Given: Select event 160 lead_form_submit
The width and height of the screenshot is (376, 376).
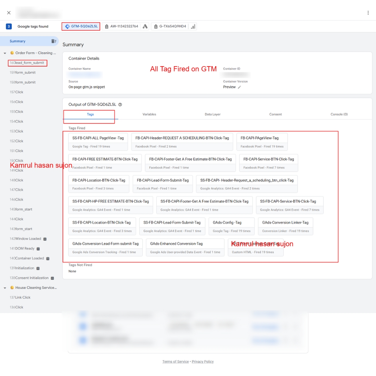Looking at the screenshot, I should pos(27,63).
